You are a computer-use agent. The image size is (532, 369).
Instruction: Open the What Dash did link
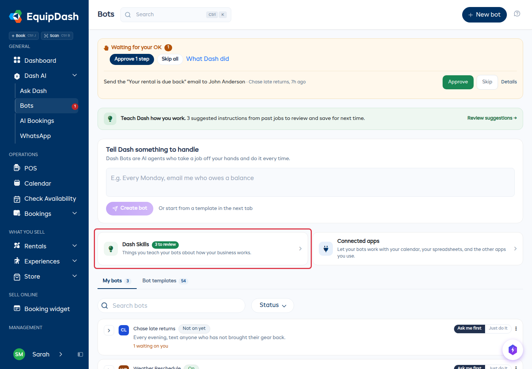pyautogui.click(x=208, y=59)
